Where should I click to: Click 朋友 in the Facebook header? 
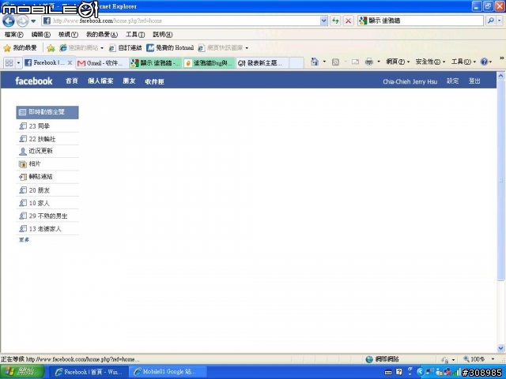click(x=129, y=81)
